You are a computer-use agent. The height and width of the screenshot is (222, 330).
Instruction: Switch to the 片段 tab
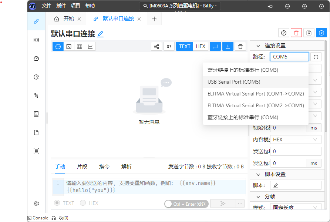[82, 166]
